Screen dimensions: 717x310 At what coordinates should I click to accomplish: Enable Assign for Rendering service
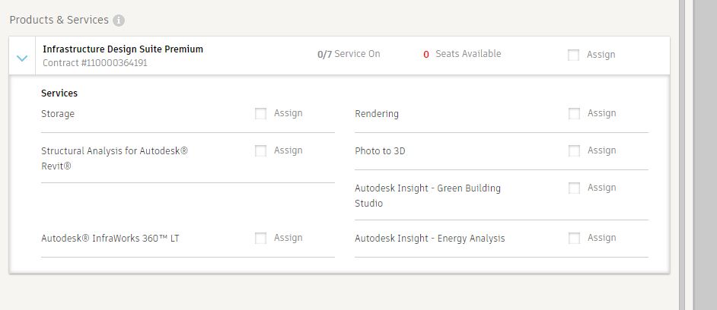(574, 114)
